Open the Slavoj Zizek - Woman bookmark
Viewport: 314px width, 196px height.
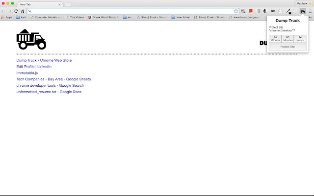pyautogui.click(x=209, y=18)
